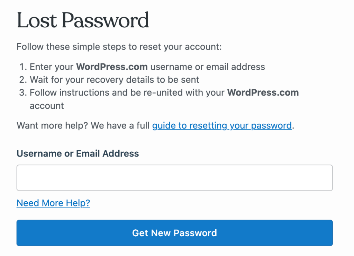This screenshot has width=354, height=256.
Task: Click the Get New Password button
Action: tap(174, 233)
